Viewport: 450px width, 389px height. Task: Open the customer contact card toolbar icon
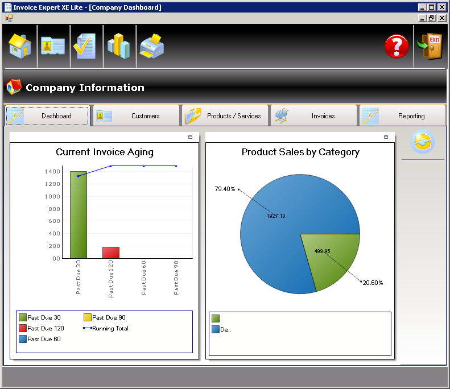(53, 46)
